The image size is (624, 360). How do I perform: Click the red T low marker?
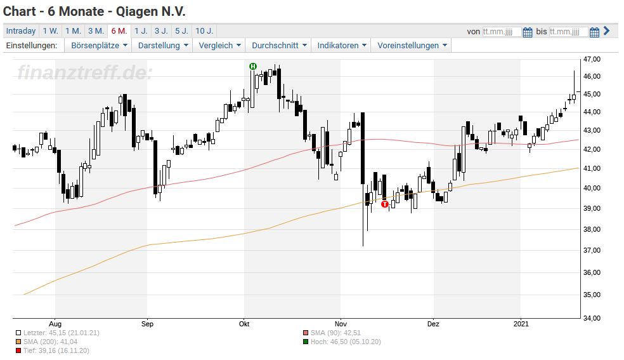[x=384, y=204]
